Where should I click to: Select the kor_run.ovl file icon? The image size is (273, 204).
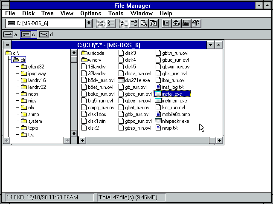[158, 108]
